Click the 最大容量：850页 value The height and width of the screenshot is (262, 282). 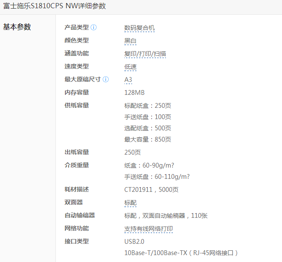click(148, 139)
